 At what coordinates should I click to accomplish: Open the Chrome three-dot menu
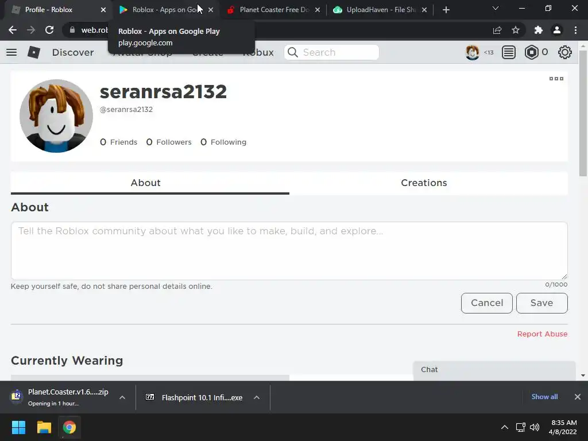pos(575,30)
